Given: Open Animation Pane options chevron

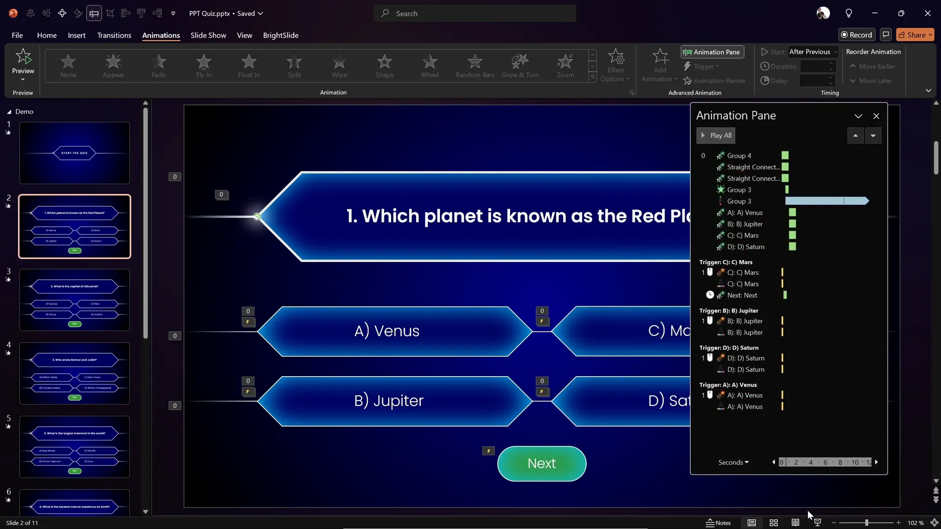Looking at the screenshot, I should (x=858, y=116).
